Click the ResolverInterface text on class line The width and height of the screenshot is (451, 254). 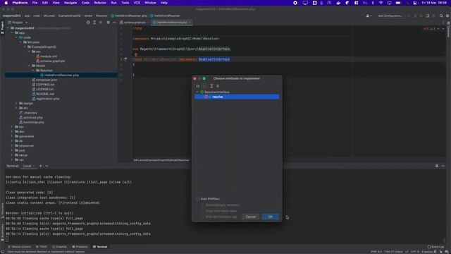[214, 59]
